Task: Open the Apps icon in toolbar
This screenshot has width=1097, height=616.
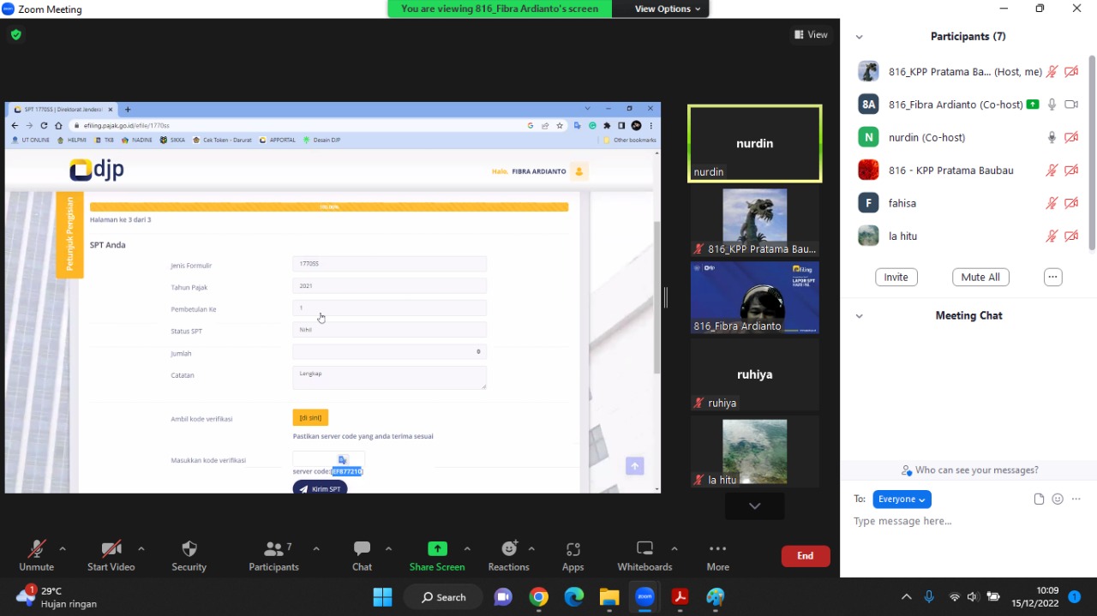Action: (x=572, y=549)
